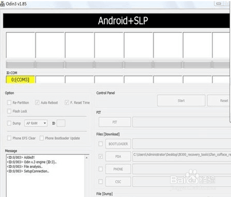Toggle Phone Bootloader Update checkbox

(42, 138)
